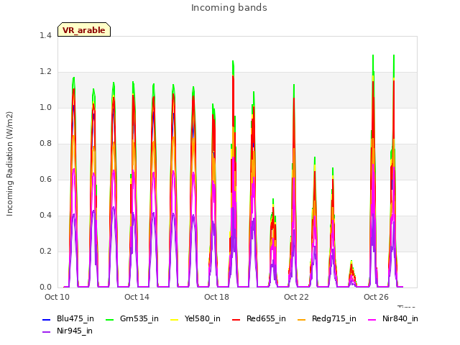Click the 'Oct 14' x-axis tick label
The height and width of the screenshot is (345, 460).
[137, 297]
